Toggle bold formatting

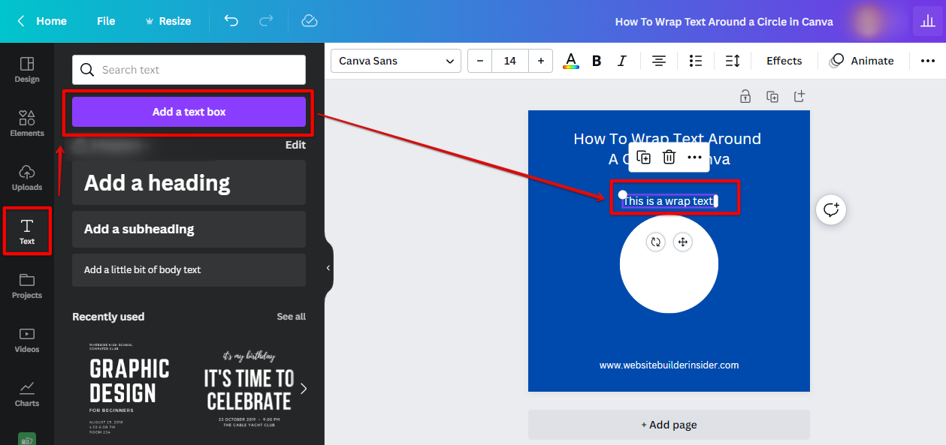click(x=597, y=61)
